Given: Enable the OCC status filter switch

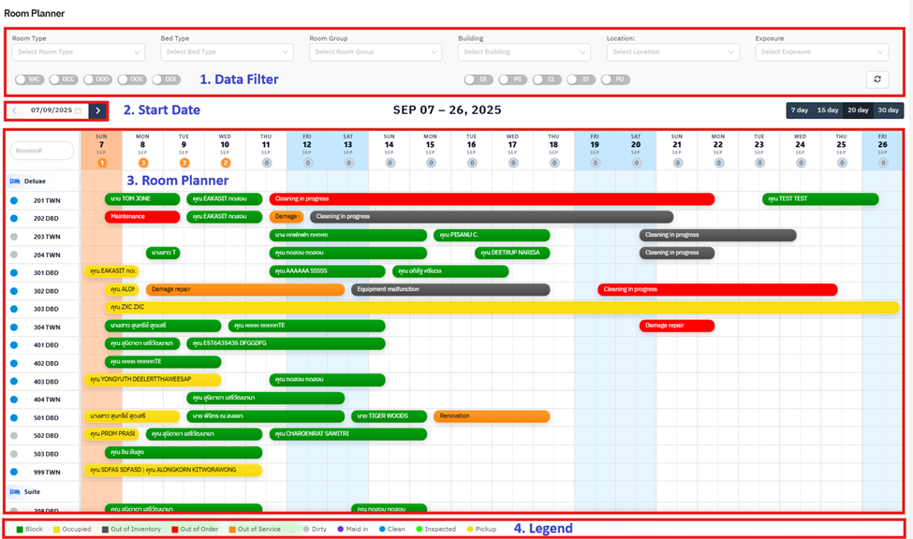Looking at the screenshot, I should (x=63, y=80).
